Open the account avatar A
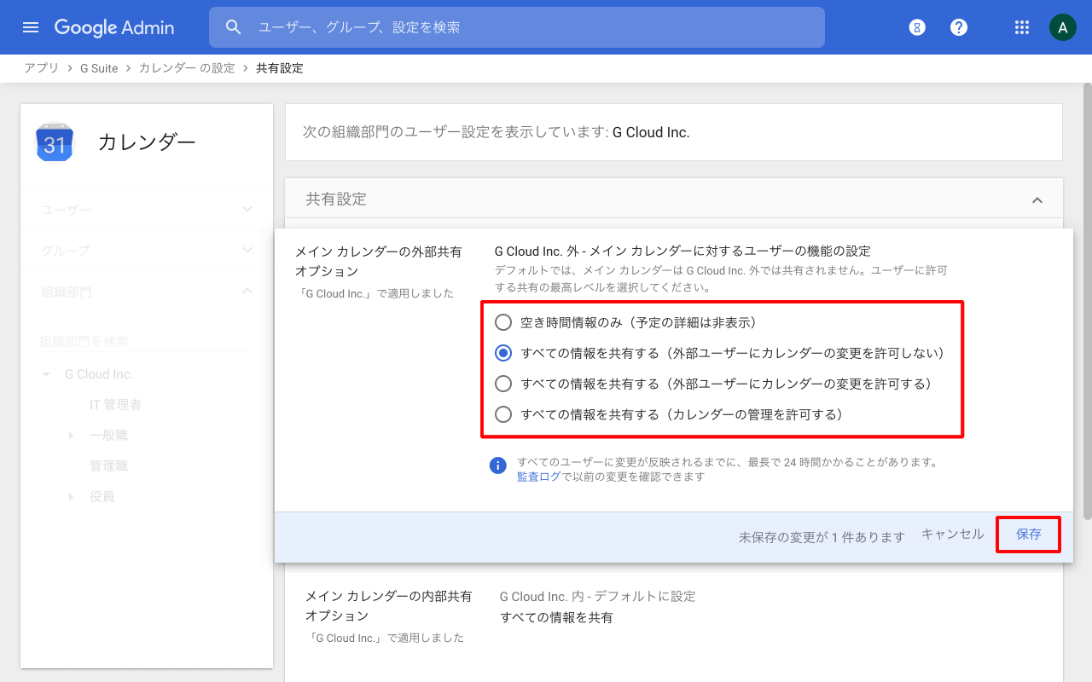 coord(1062,27)
